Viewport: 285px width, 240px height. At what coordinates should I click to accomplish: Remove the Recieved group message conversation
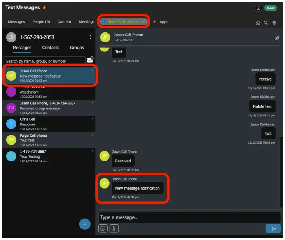[93, 103]
